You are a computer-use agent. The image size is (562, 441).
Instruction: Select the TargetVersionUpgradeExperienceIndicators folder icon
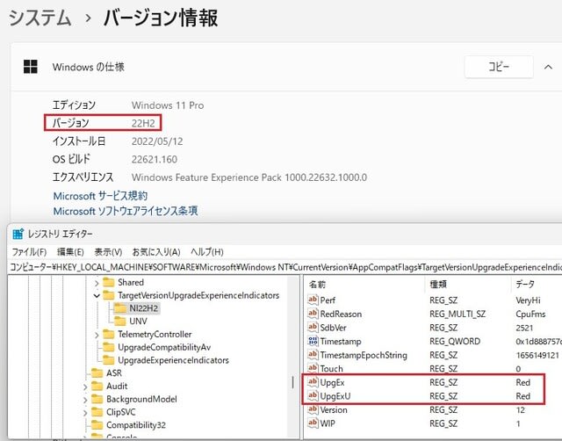109,295
